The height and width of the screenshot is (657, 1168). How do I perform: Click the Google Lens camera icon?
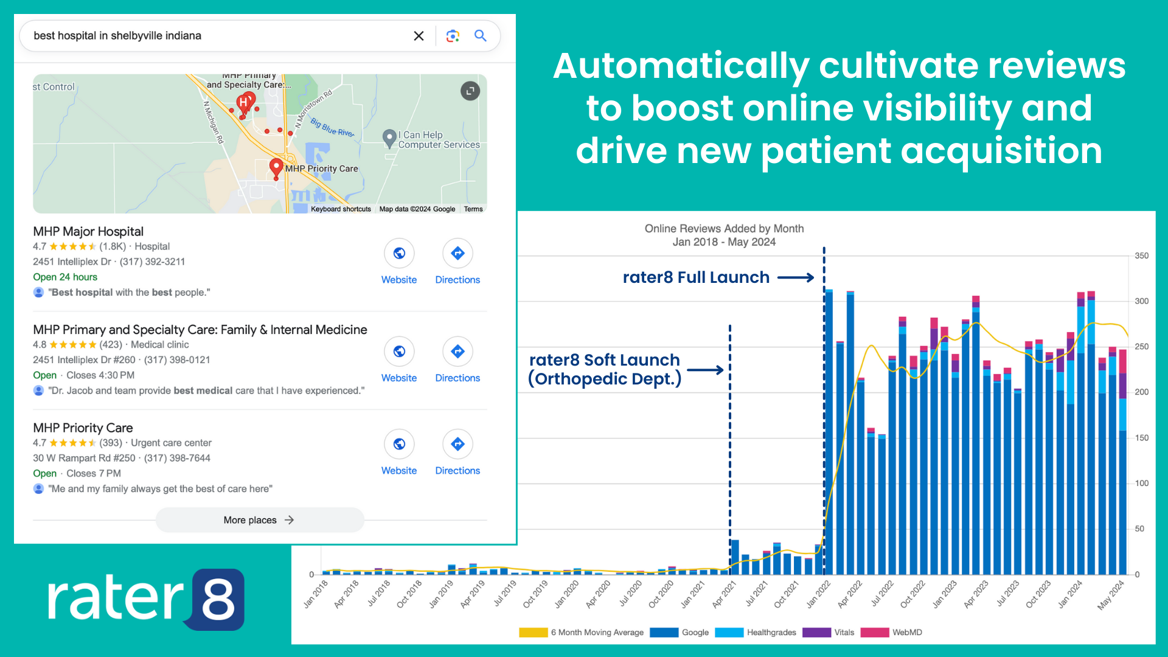(x=453, y=36)
